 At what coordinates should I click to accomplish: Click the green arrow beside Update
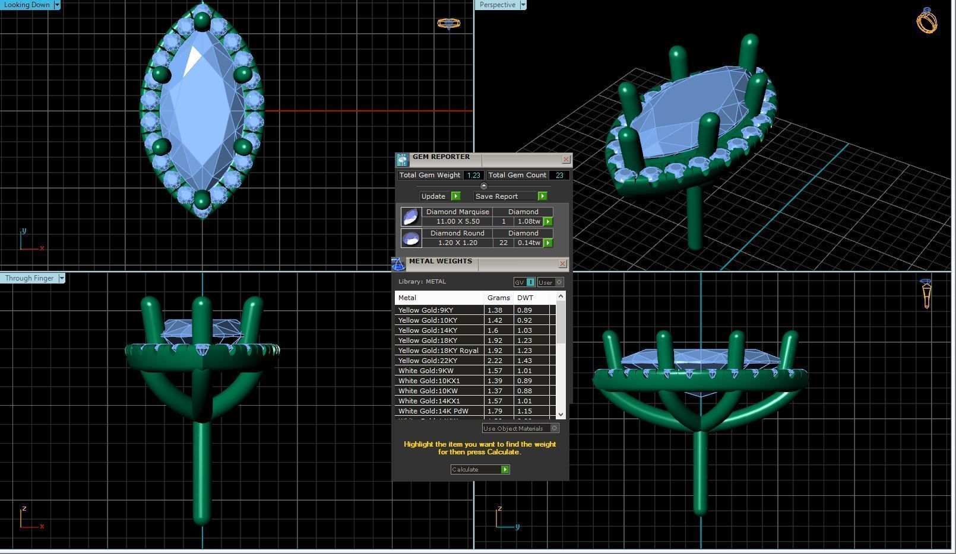tap(455, 196)
